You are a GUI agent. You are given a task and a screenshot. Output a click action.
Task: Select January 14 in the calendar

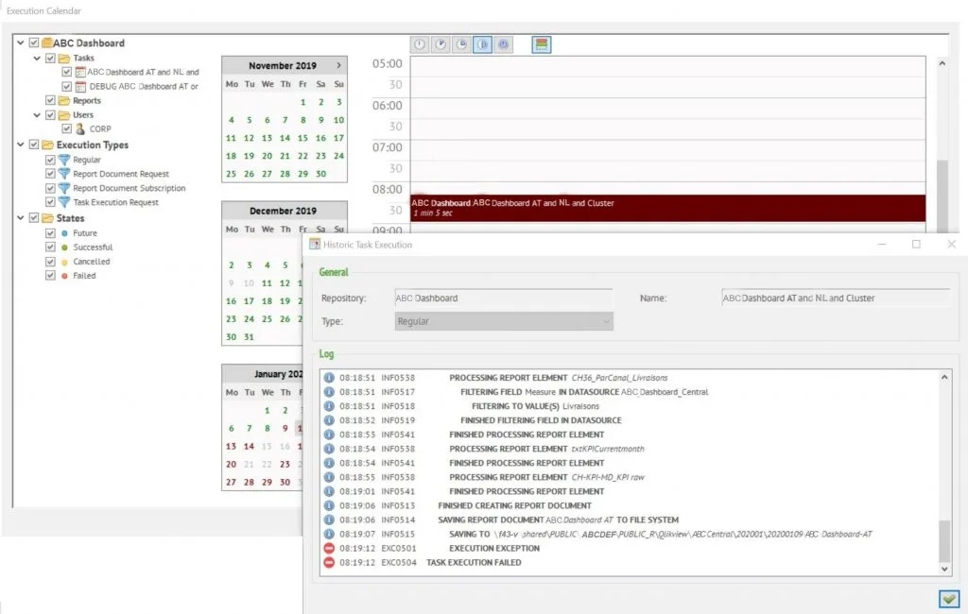[249, 446]
